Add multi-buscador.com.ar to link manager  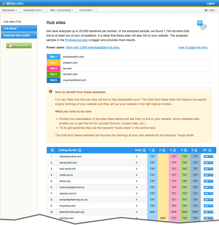209,187
